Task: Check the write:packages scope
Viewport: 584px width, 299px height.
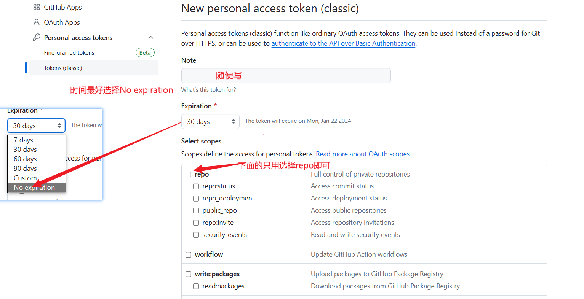Action: pyautogui.click(x=188, y=274)
